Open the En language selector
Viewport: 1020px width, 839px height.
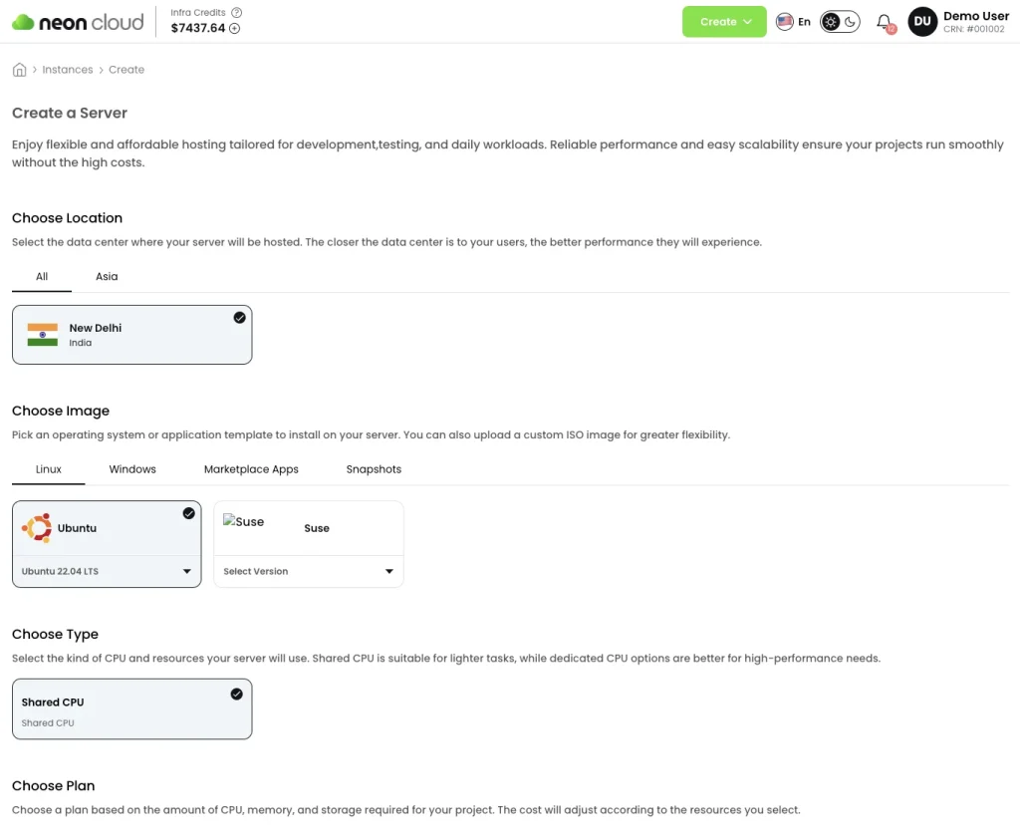click(x=794, y=22)
